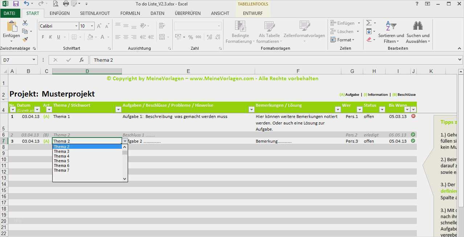Click the AutoSum sigma icon
464x237 pixels.
[x=369, y=23]
